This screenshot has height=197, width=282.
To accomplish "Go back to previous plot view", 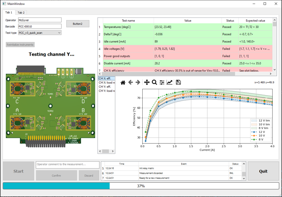I will [131, 83].
